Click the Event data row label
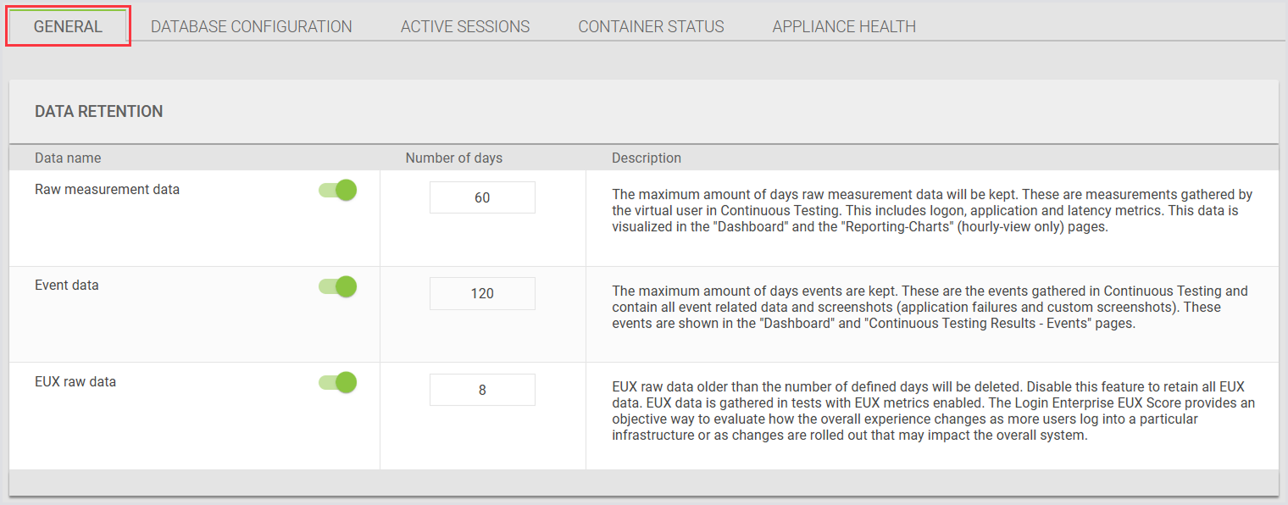Image resolution: width=1288 pixels, height=505 pixels. [x=67, y=286]
